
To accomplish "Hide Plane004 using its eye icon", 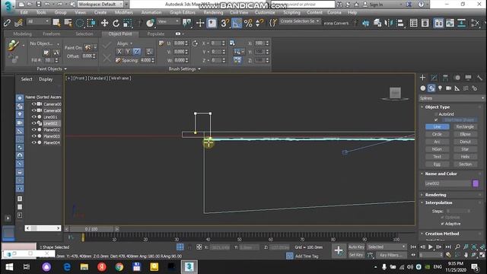I will tap(33, 142).
